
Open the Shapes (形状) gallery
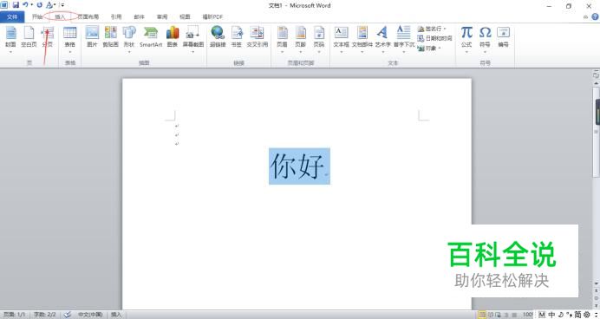(129, 37)
